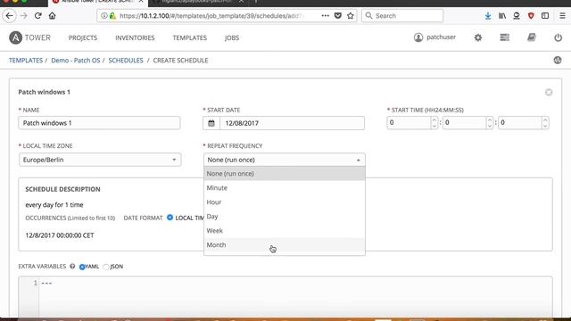Switch to the second browser tab

pos(198,2)
